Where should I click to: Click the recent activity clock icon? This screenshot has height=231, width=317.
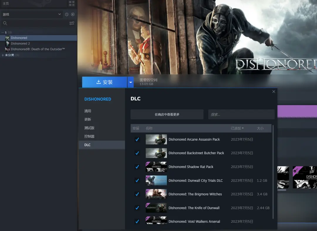coord(67,14)
